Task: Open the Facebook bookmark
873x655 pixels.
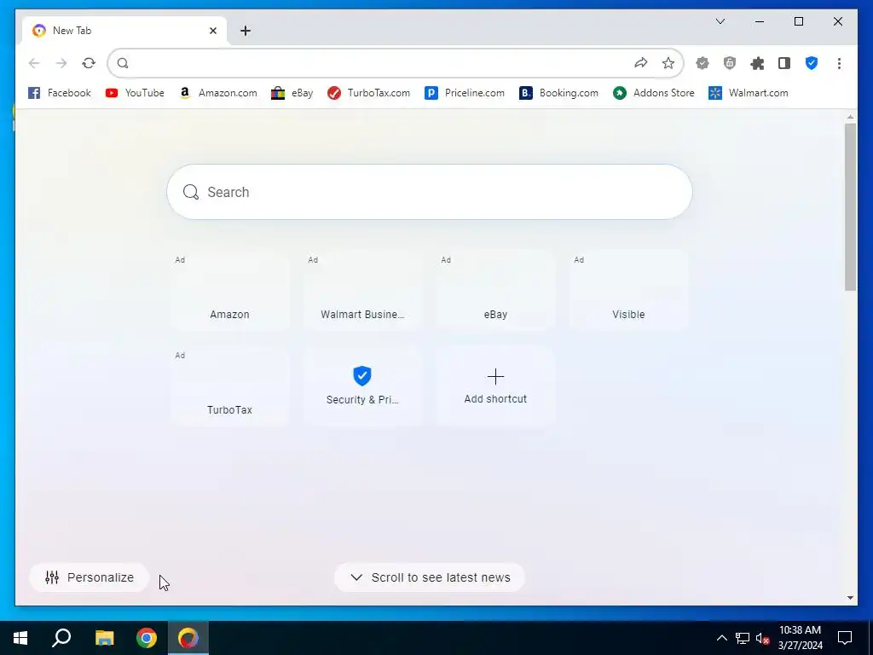Action: point(60,93)
